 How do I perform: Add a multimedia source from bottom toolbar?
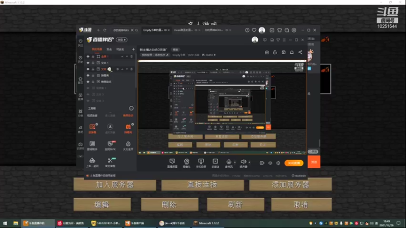(215, 161)
